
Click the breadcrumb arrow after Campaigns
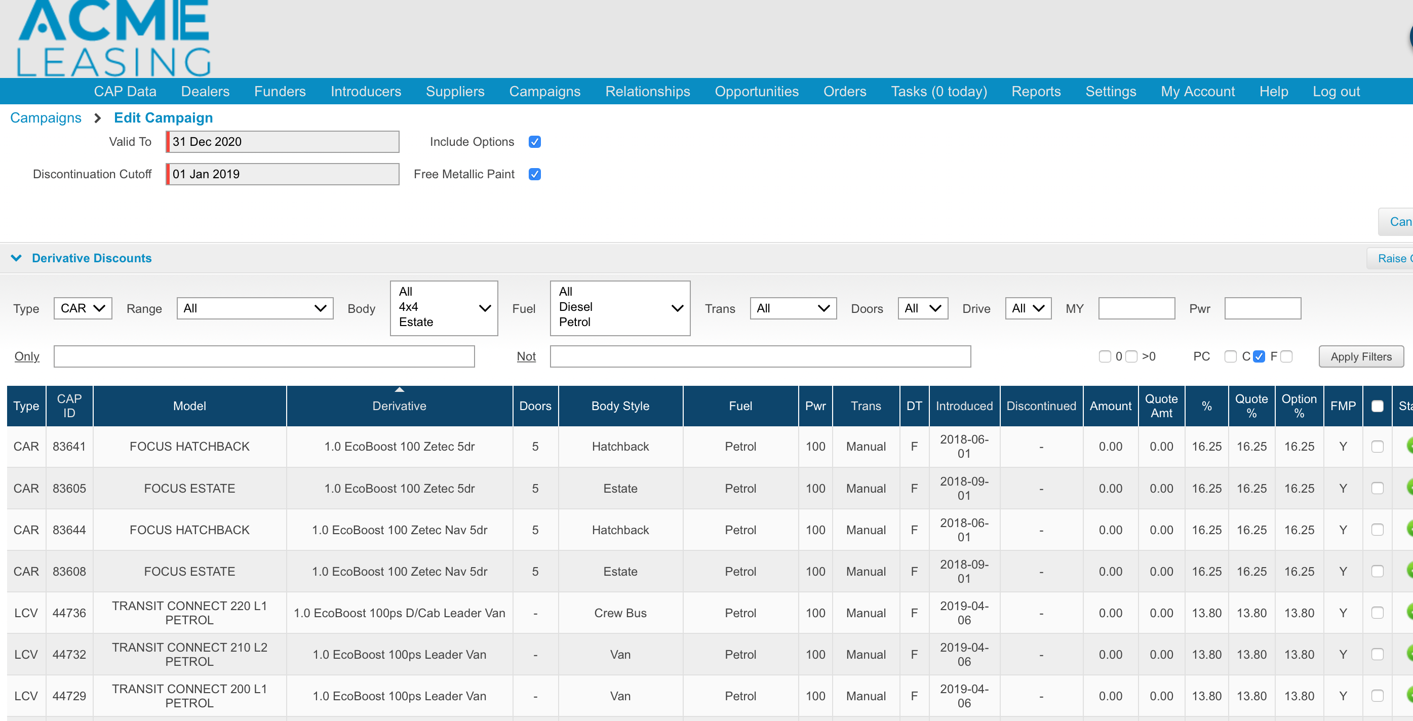click(98, 118)
